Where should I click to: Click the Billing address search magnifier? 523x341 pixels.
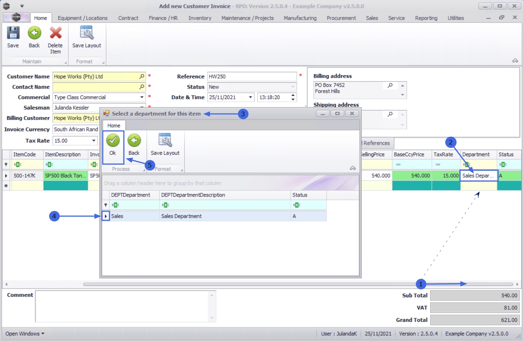click(x=390, y=86)
